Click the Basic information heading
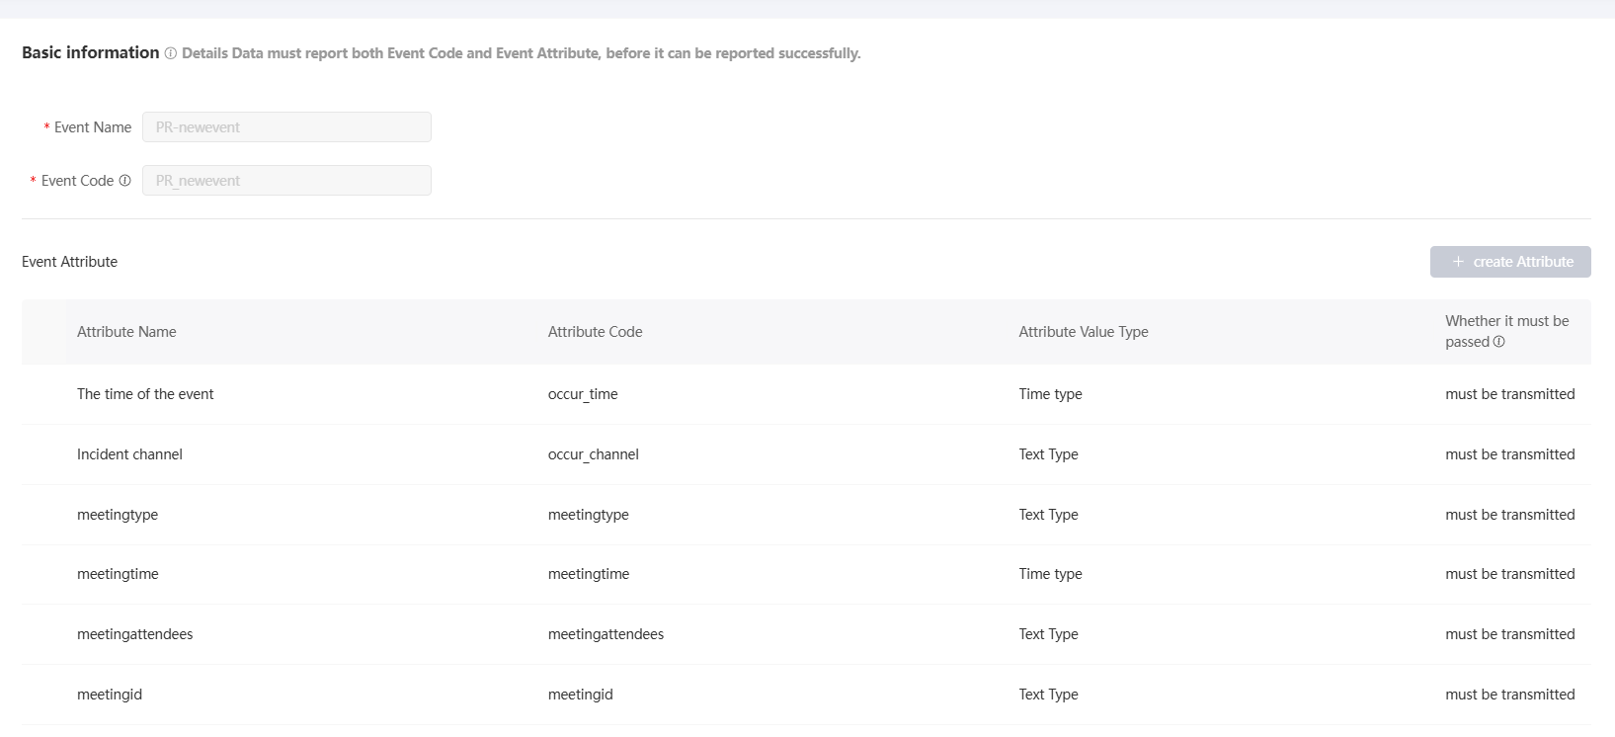1615x737 pixels. [x=90, y=52]
